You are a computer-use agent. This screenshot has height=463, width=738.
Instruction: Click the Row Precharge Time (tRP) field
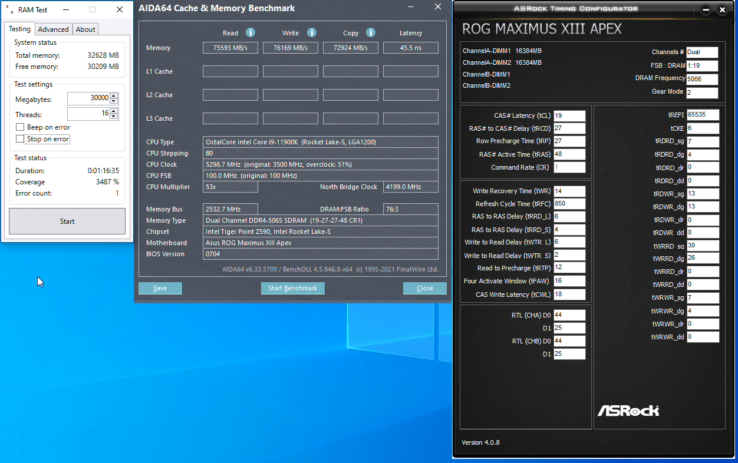pos(569,141)
